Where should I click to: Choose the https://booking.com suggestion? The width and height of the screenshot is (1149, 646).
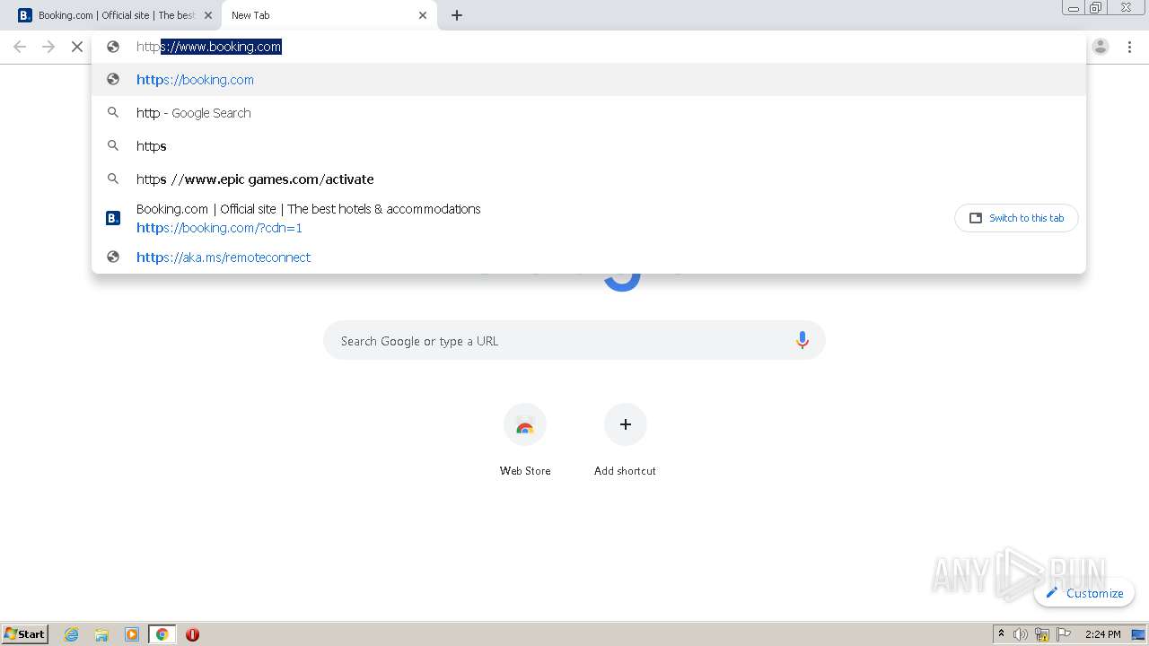[x=589, y=79]
